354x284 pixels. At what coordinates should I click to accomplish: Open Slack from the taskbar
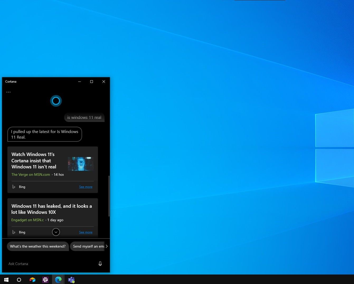45,280
